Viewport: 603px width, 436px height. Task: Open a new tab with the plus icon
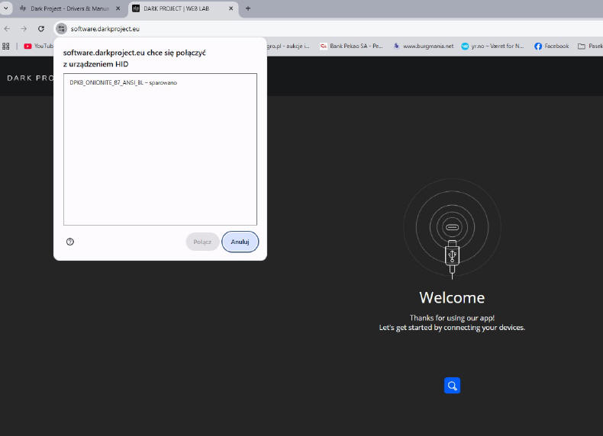(x=247, y=8)
